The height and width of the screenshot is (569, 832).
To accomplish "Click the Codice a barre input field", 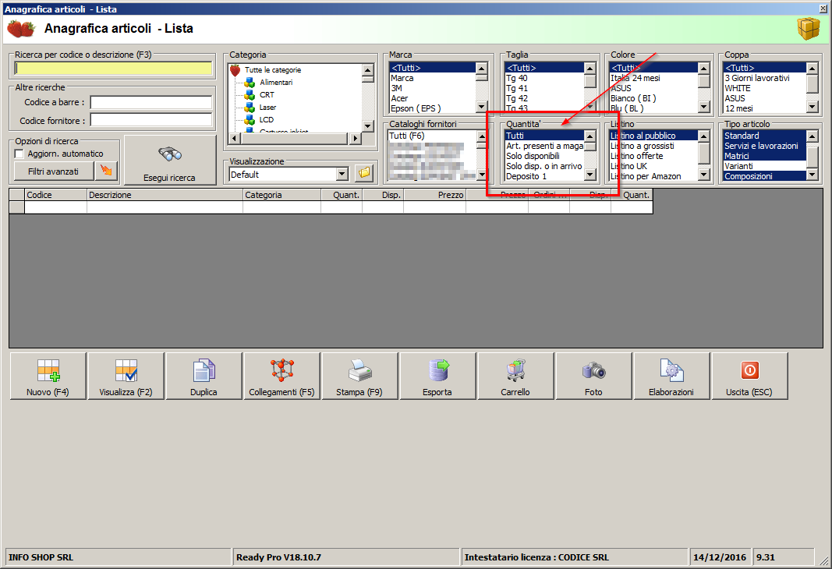I will (151, 102).
